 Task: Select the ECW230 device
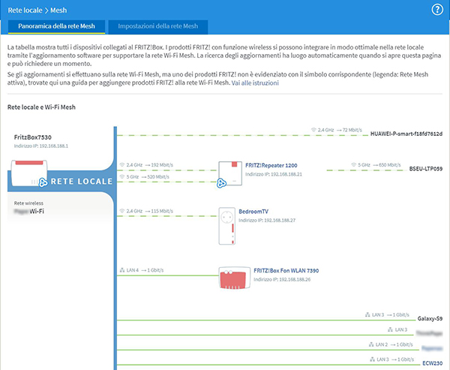432,363
